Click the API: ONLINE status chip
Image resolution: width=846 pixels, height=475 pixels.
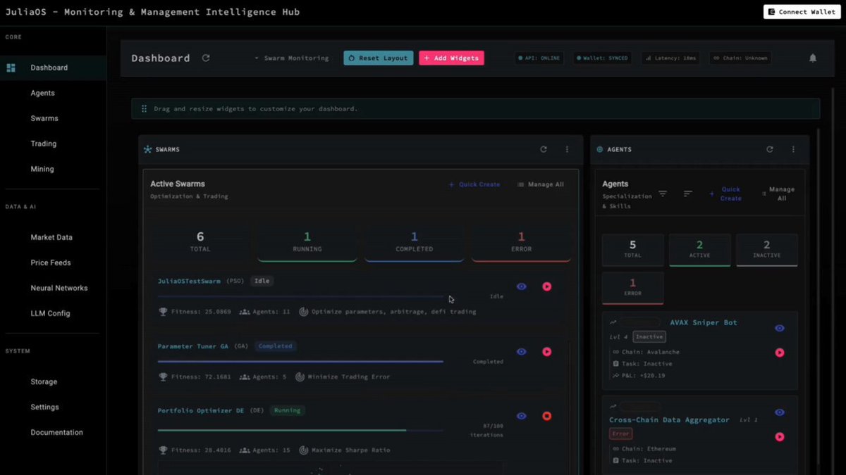click(539, 58)
